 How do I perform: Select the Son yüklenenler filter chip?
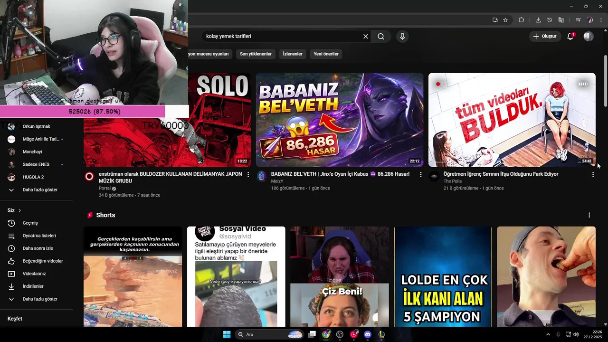(256, 54)
